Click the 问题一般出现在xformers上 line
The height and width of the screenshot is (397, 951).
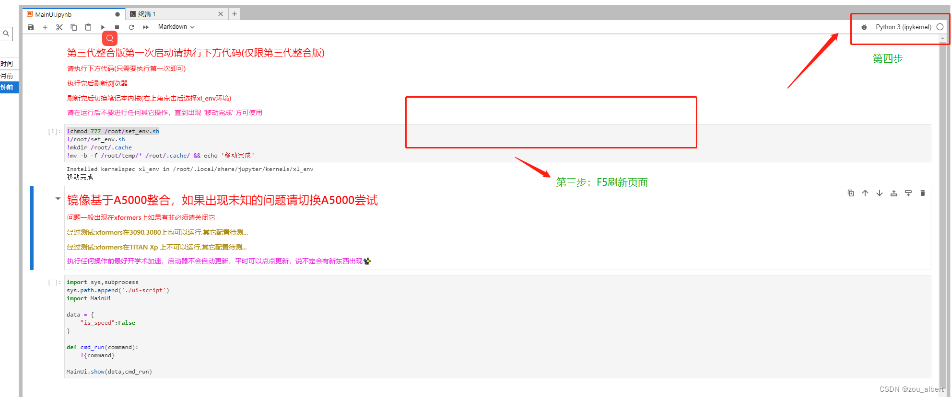click(141, 217)
